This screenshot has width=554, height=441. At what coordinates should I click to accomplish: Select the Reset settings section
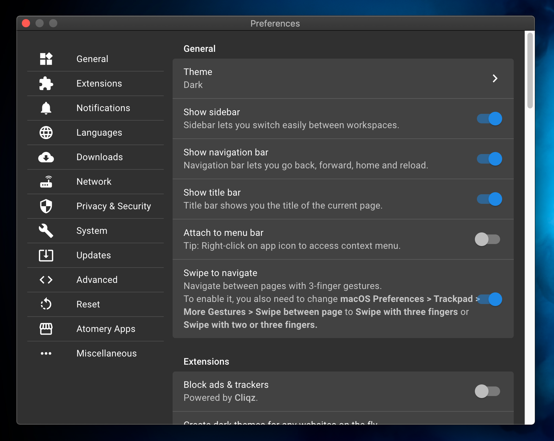pyautogui.click(x=88, y=304)
